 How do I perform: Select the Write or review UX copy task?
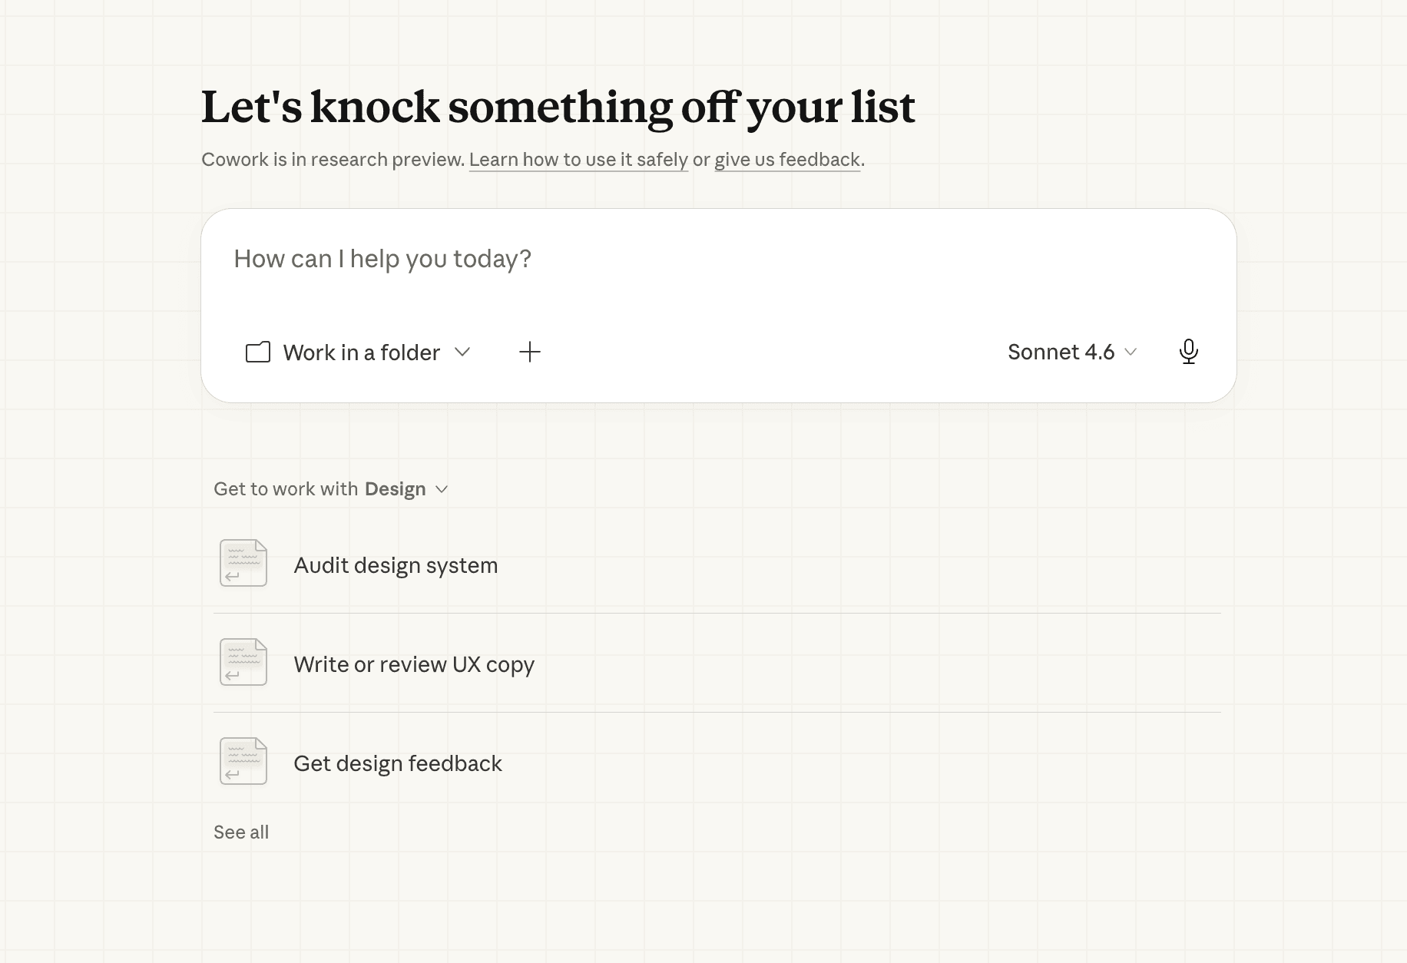click(413, 664)
